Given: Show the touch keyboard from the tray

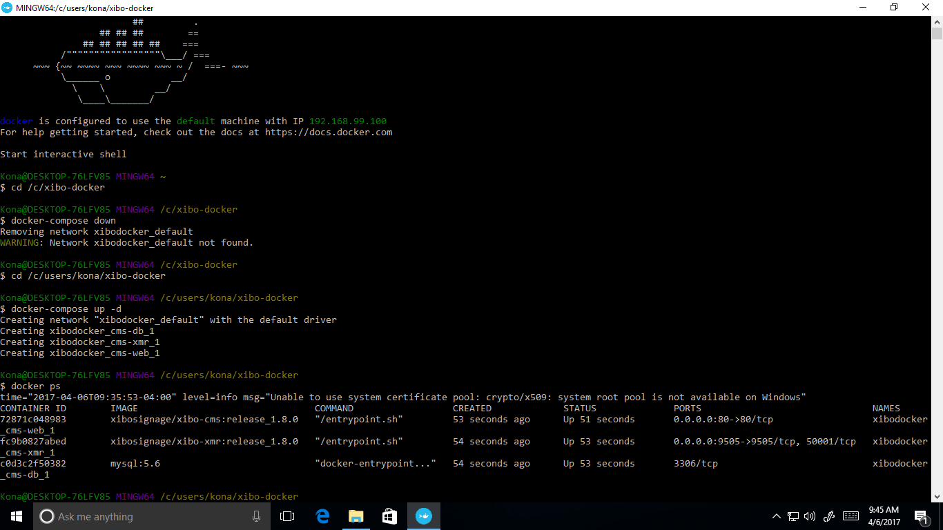Looking at the screenshot, I should (850, 516).
